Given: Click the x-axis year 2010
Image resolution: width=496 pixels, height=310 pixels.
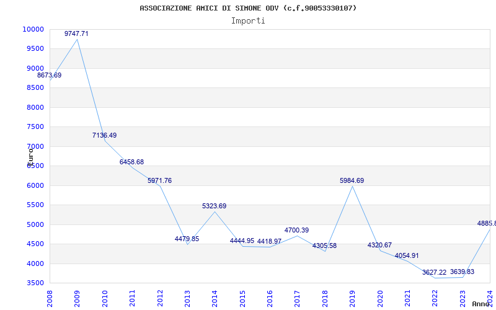Looking at the screenshot, I should pos(105,298).
